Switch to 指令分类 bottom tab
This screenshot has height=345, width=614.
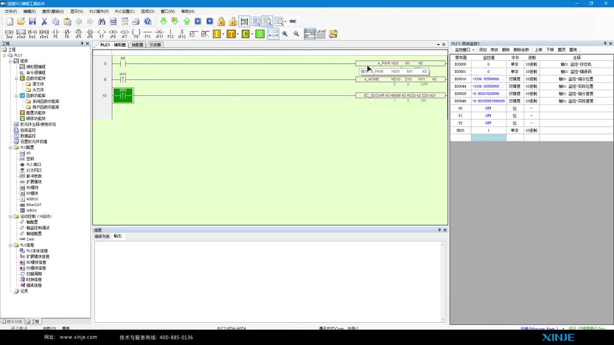coord(12,321)
